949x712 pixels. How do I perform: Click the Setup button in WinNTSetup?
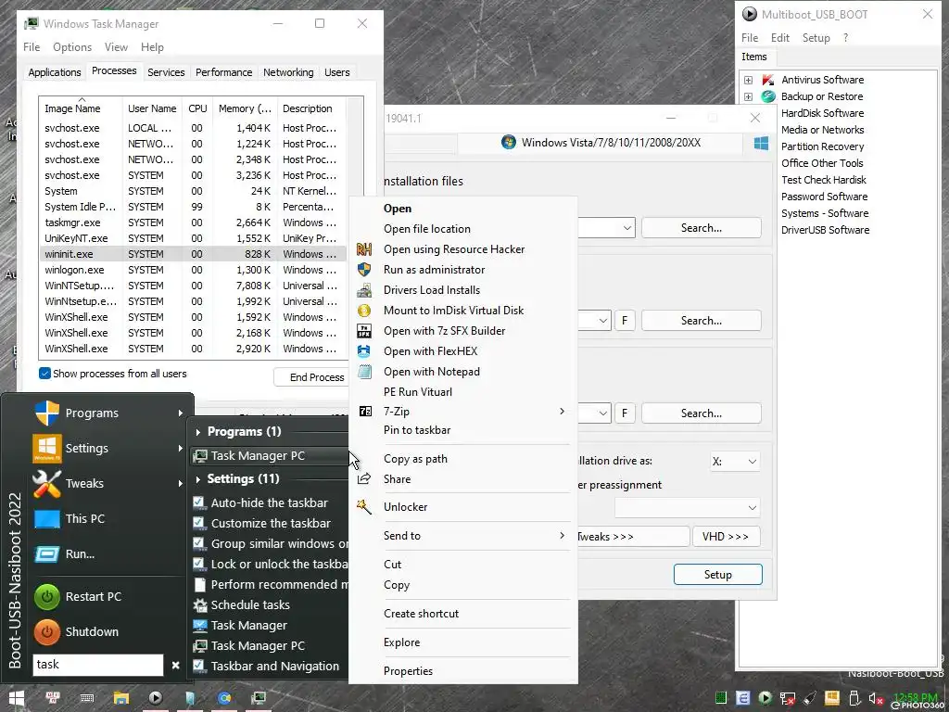coord(718,575)
